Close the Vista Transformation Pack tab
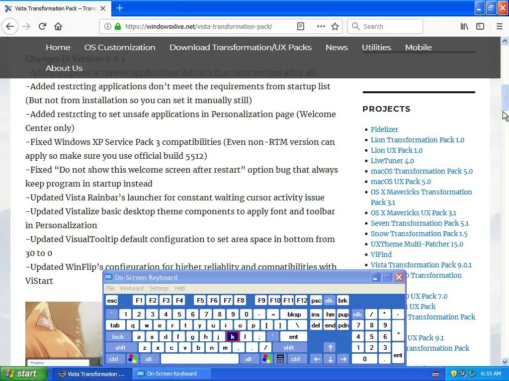This screenshot has width=509, height=381. pos(103,8)
